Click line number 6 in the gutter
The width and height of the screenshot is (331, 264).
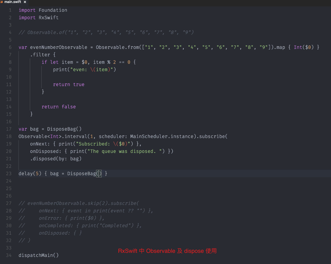tap(10, 47)
